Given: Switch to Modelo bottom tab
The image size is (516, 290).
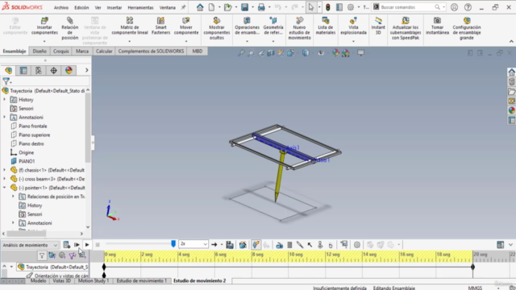Looking at the screenshot, I should (x=38, y=281).
